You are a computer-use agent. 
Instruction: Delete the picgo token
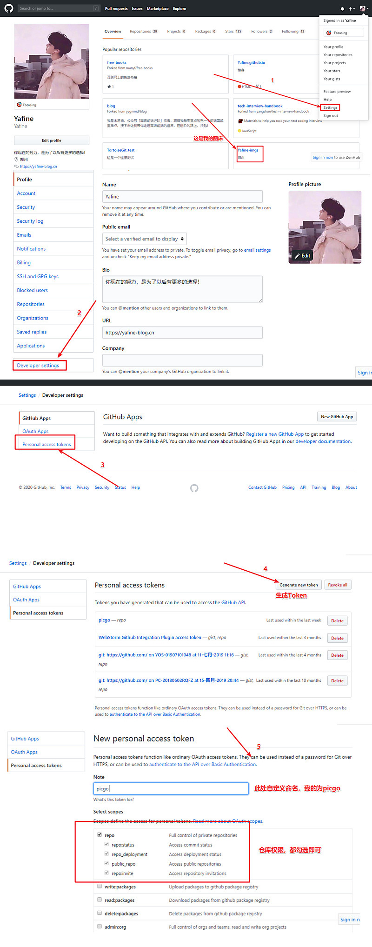[x=337, y=621]
